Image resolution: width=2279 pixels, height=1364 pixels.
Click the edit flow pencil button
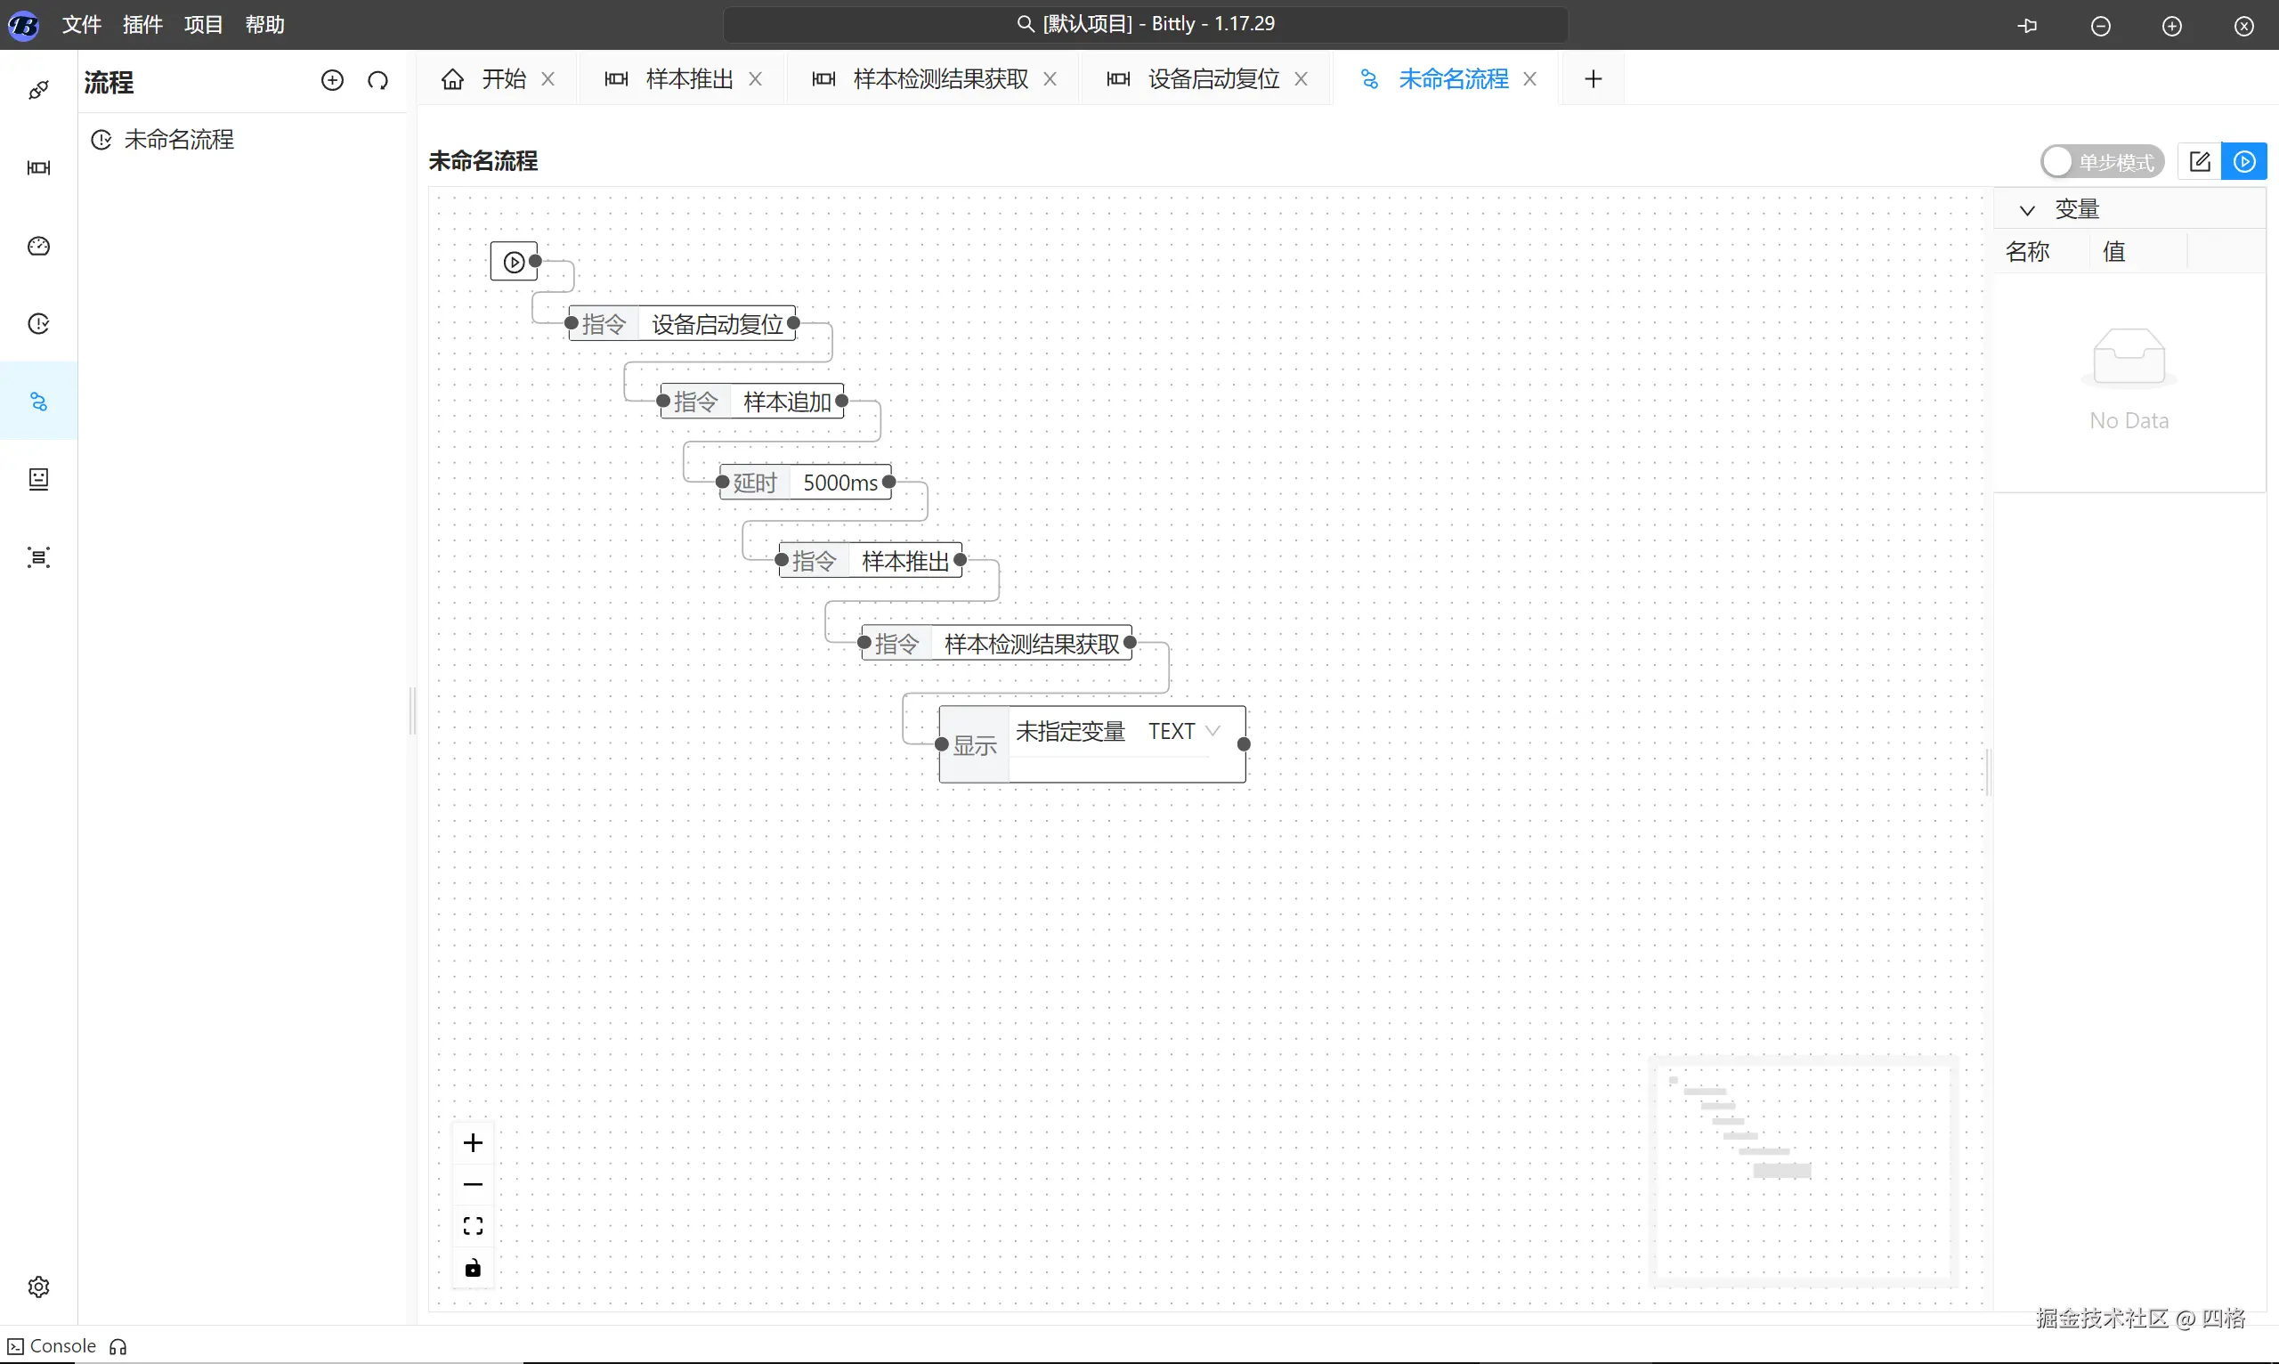coord(2199,162)
